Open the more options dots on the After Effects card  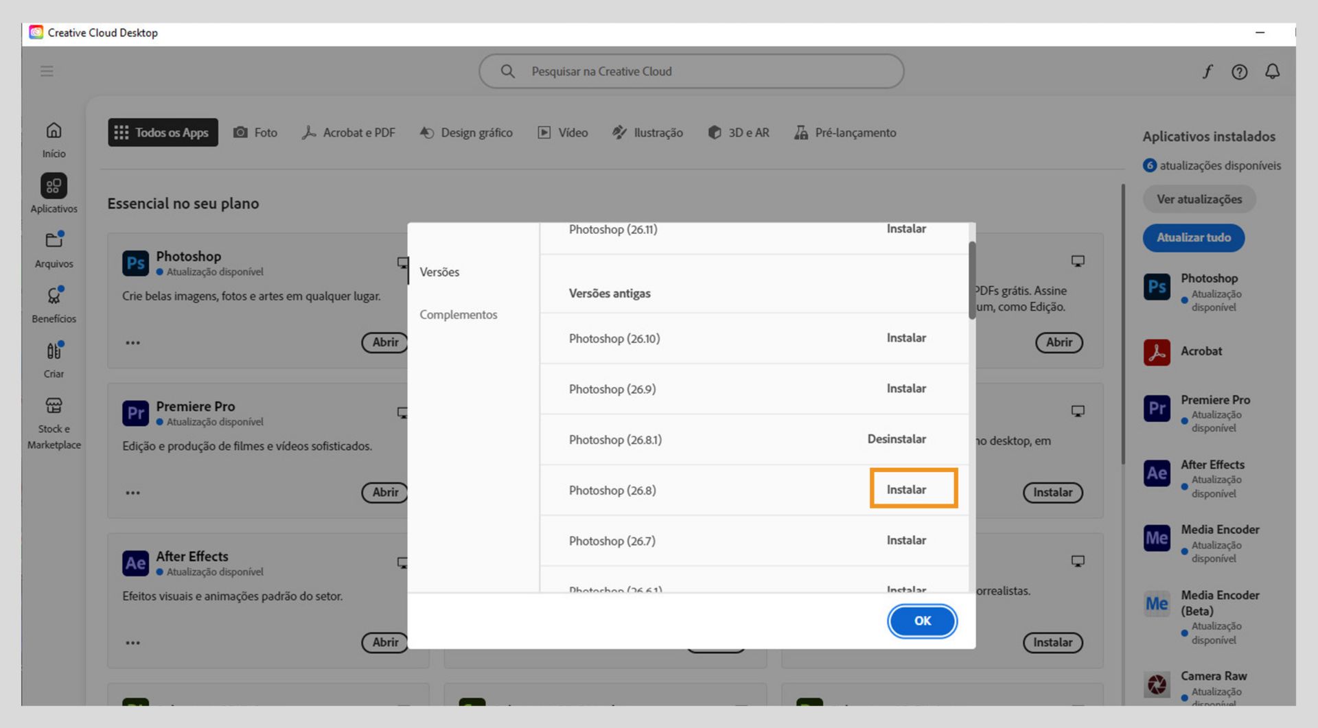click(132, 643)
